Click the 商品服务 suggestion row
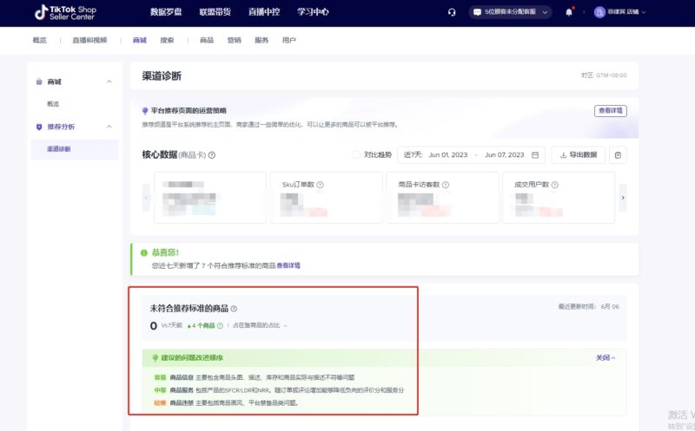This screenshot has height=431, width=695. point(279,390)
